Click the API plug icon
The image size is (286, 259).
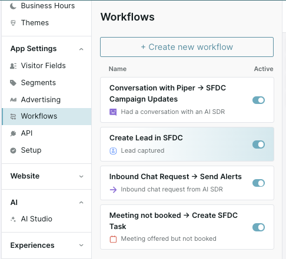pos(13,133)
